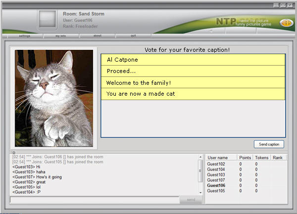297x214 pixels.
Task: Vote for 'You are now a made cat'
Action: (x=193, y=94)
